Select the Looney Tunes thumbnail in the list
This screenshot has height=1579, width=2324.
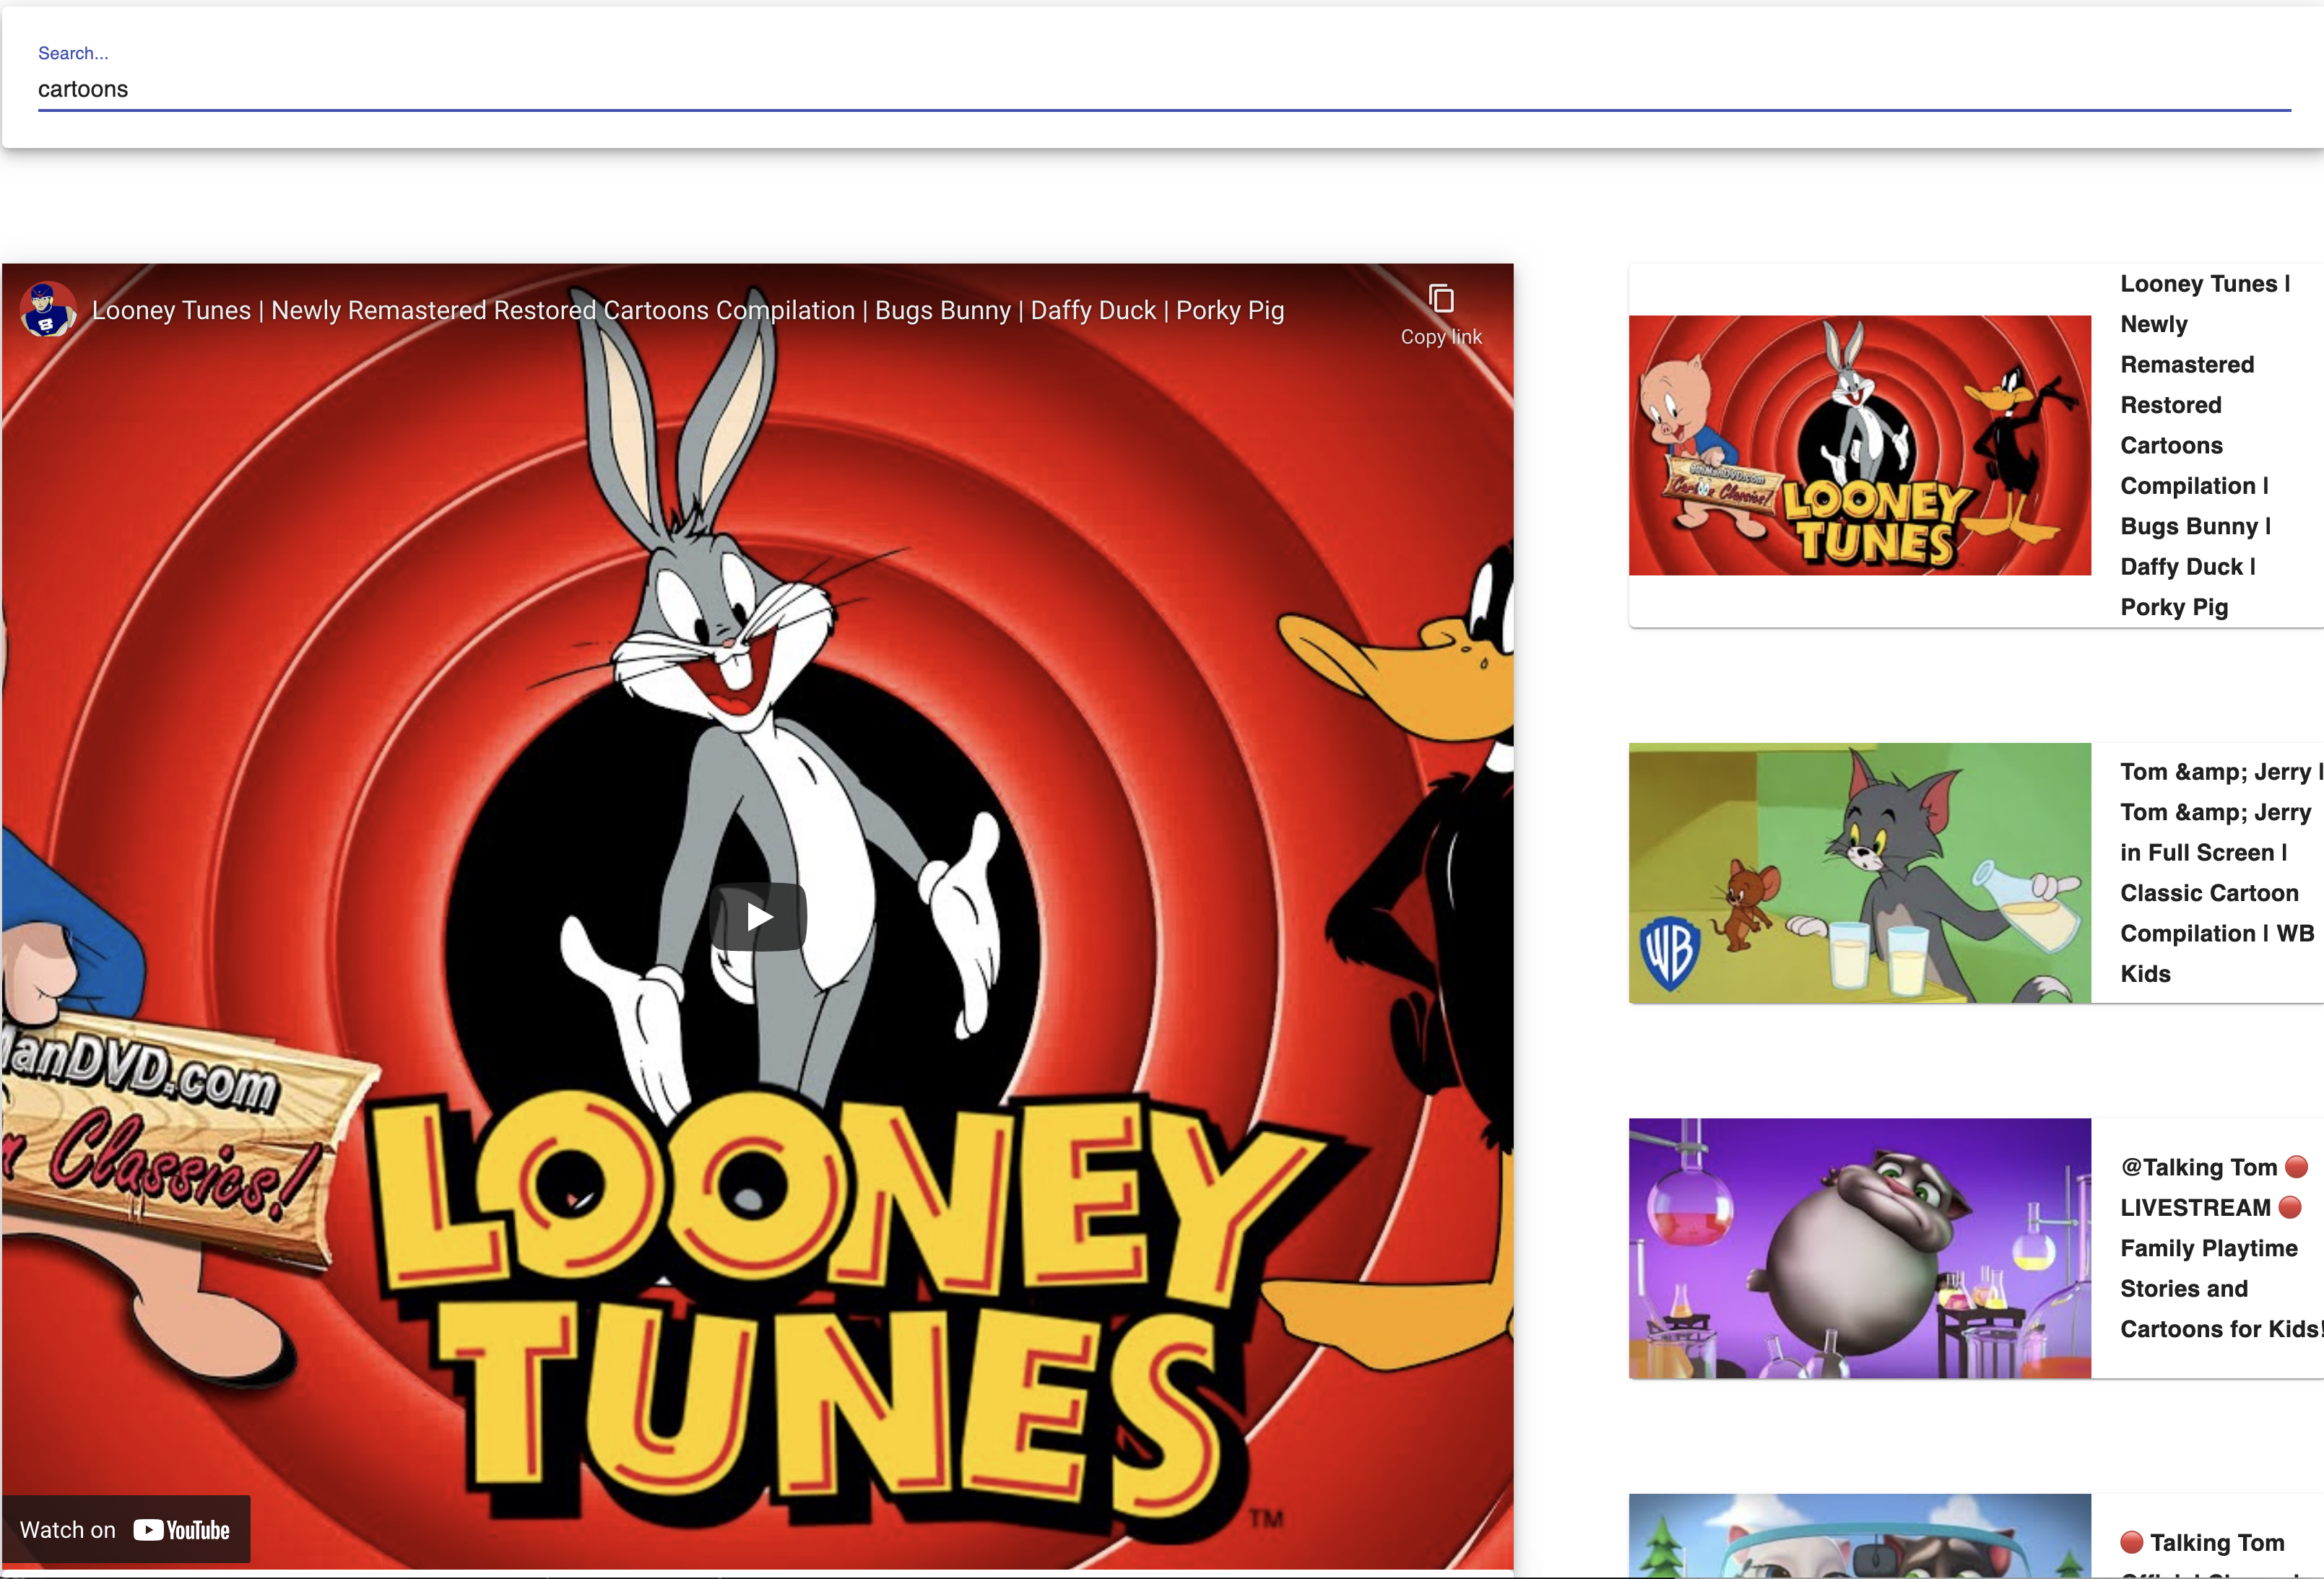(x=1859, y=445)
